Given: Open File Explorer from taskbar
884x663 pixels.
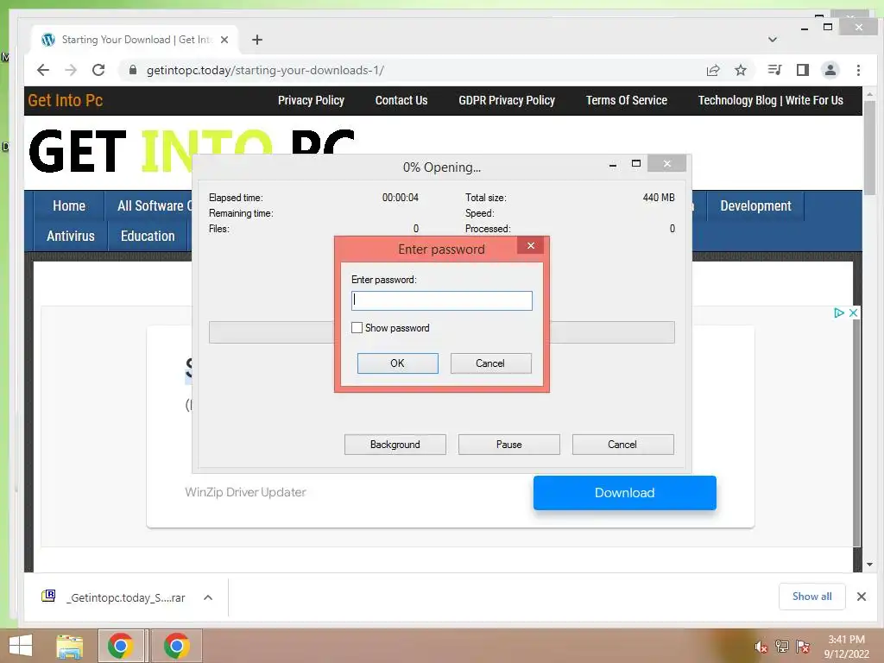Looking at the screenshot, I should [x=70, y=646].
